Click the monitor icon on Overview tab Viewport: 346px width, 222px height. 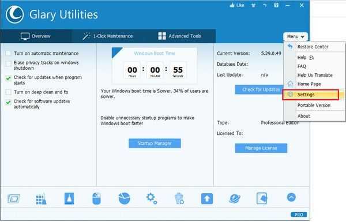click(x=25, y=36)
